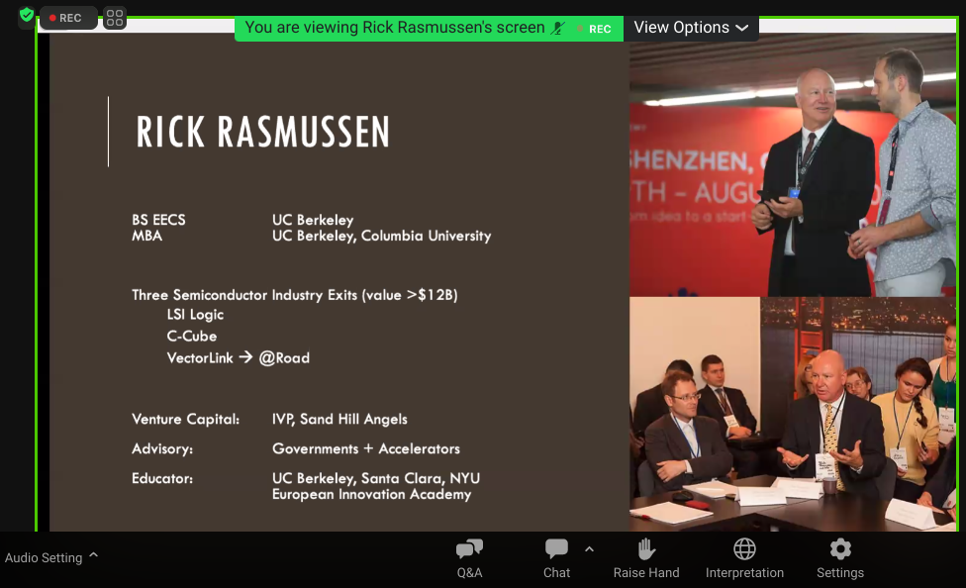Click the REC badge in the green banner
The width and height of the screenshot is (966, 588).
pyautogui.click(x=596, y=29)
